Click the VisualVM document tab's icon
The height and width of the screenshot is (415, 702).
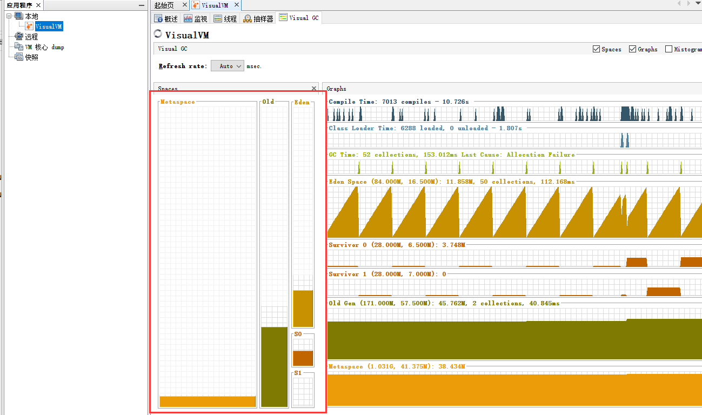[x=196, y=5]
